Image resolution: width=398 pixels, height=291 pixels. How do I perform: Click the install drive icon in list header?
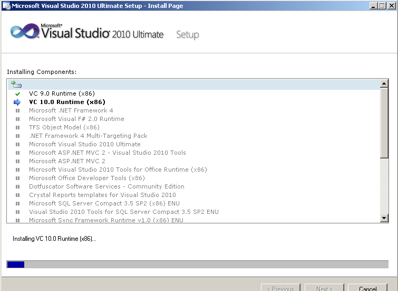[16, 84]
